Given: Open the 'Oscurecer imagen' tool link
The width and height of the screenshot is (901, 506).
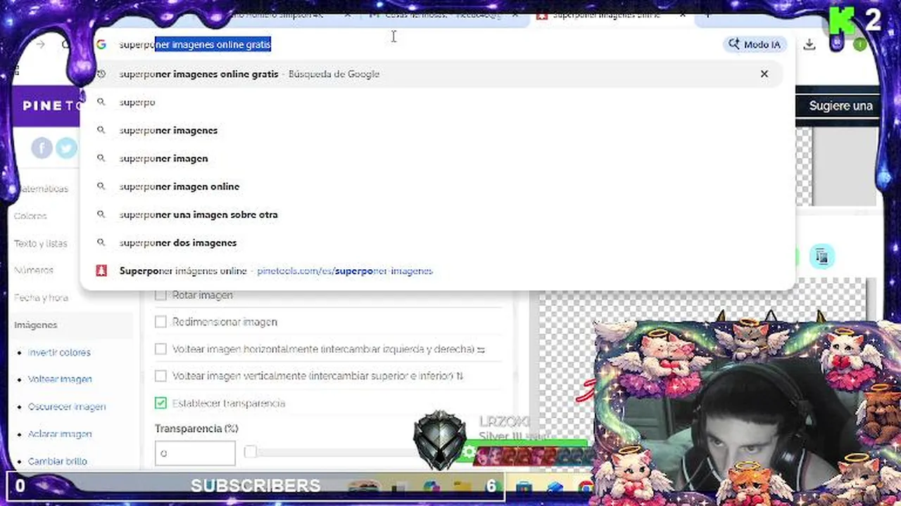Looking at the screenshot, I should 67,406.
